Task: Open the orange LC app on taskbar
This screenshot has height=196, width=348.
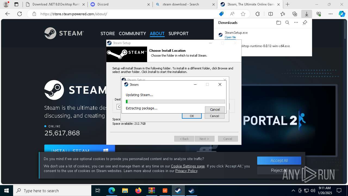Action: tap(165, 191)
